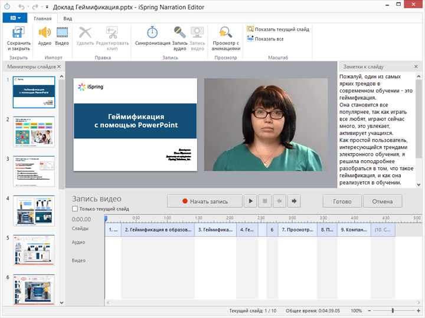Click 'Общее время: 0:04:39.05' status text
Viewport: 425px width, 318px height.
coord(312,311)
